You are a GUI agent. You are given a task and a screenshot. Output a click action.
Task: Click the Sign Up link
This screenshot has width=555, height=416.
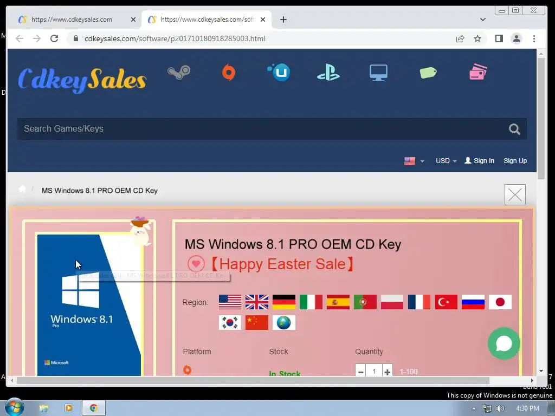point(515,160)
